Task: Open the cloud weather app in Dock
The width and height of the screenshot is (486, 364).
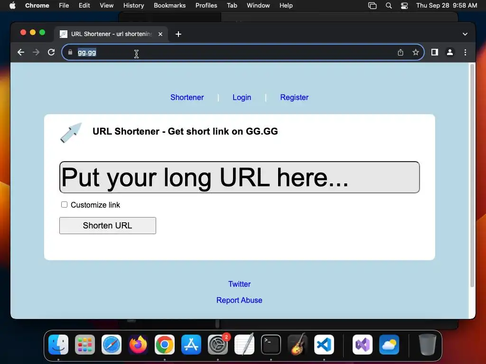Action: (389, 345)
